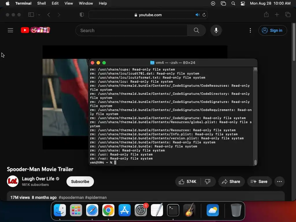Add a new Safari tab
This screenshot has height=222, width=296.
click(x=277, y=14)
